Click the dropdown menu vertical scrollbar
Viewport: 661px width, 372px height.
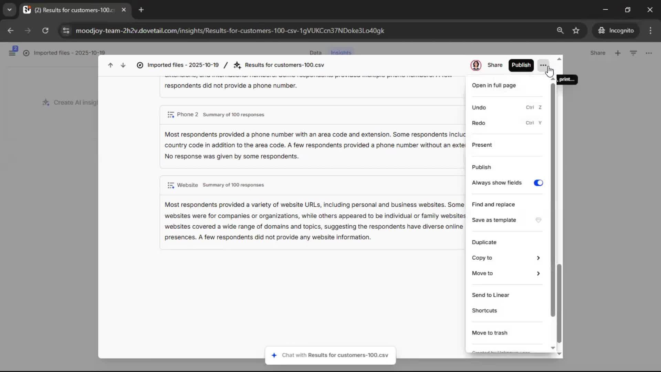pos(553,200)
